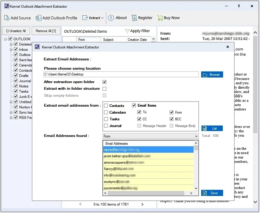Image resolution: width=260 pixels, height=213 pixels.
Task: Close the Extract Email Addresses dialog
Action: 228,47
